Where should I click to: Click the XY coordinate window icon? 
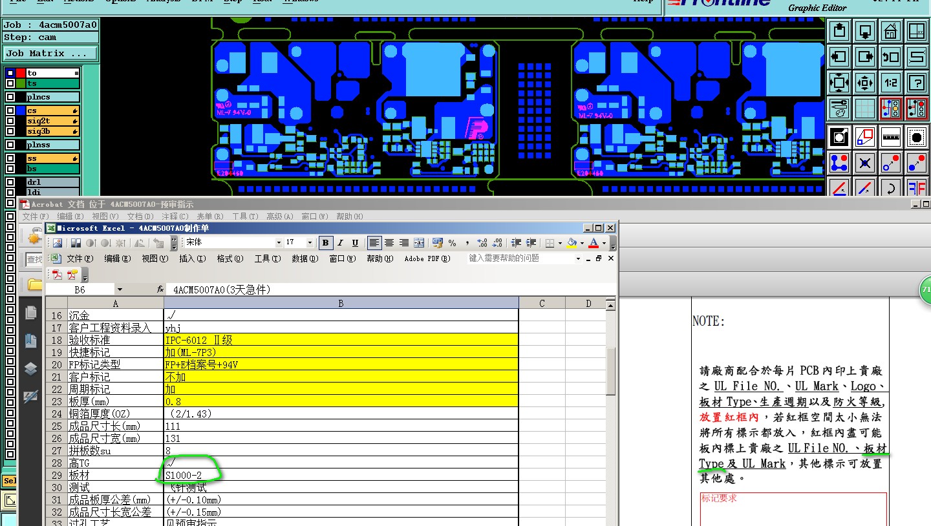[917, 30]
